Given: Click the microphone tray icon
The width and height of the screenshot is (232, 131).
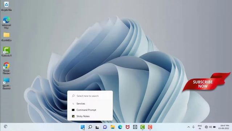Looking at the screenshot, I should click(x=193, y=127).
